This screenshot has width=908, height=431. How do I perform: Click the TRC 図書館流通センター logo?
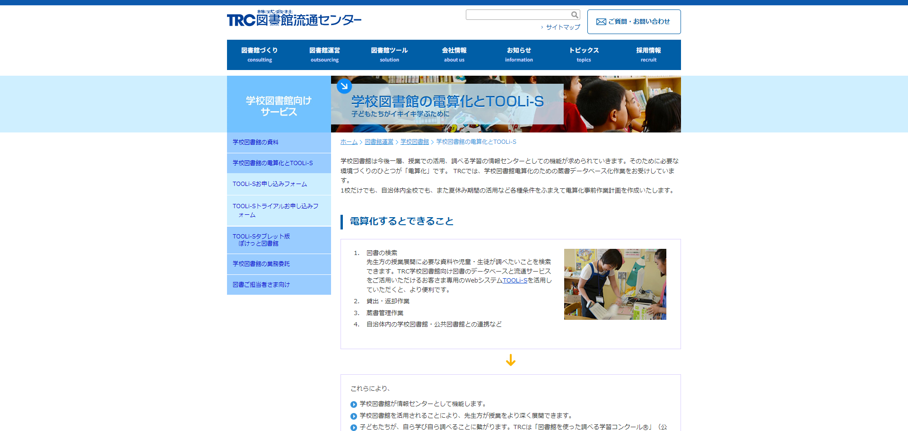(294, 18)
